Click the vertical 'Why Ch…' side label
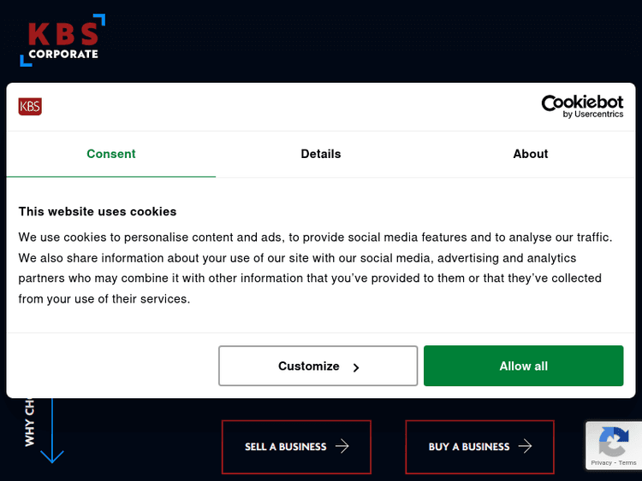 pyautogui.click(x=30, y=423)
